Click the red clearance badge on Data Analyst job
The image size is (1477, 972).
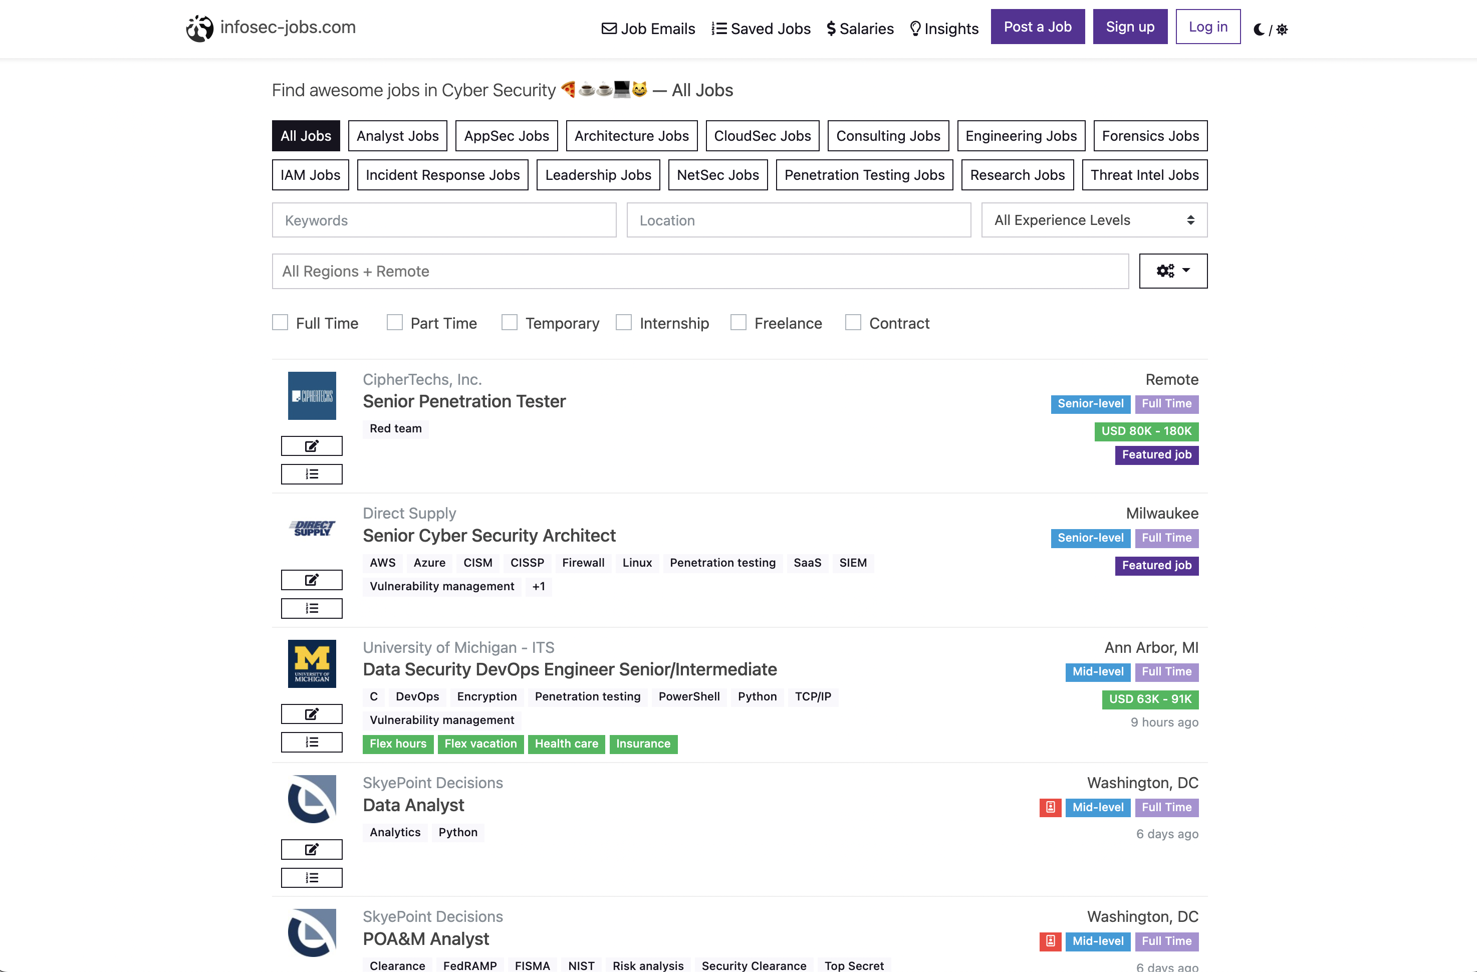1050,807
